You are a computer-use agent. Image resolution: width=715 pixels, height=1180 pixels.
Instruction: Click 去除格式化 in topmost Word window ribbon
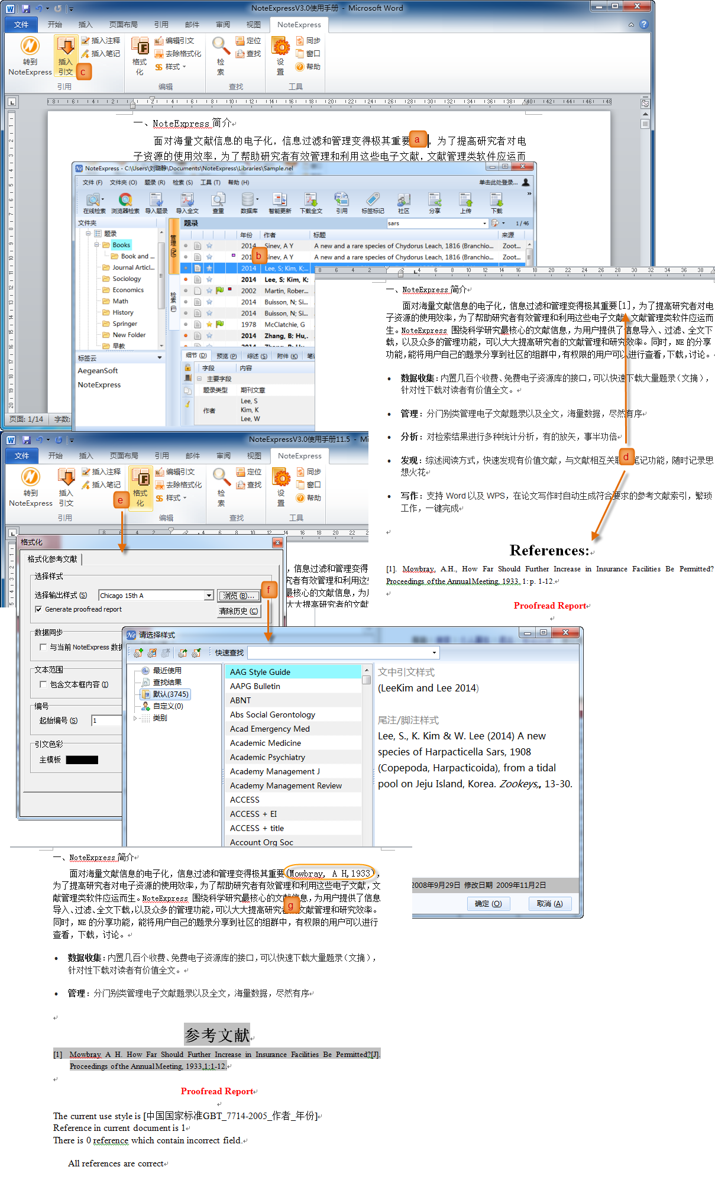click(178, 53)
